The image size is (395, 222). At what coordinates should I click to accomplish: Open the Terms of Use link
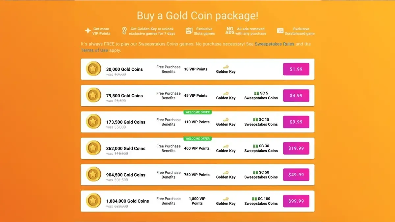pyautogui.click(x=94, y=50)
